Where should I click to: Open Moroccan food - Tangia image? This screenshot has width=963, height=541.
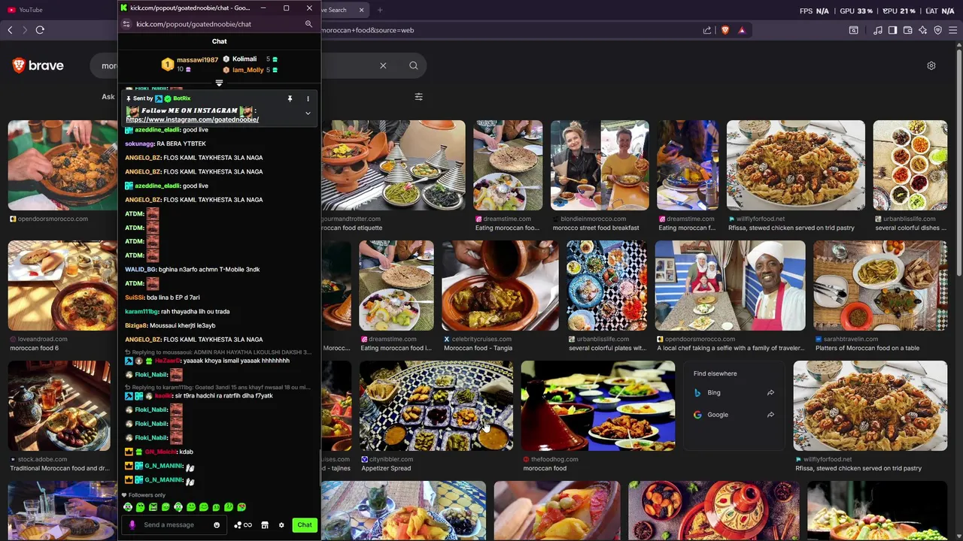pyautogui.click(x=500, y=286)
